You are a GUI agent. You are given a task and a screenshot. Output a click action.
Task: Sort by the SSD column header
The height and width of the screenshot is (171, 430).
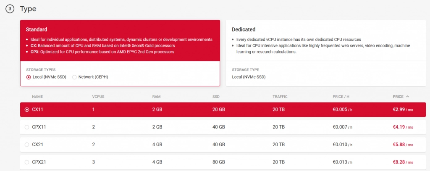pos(216,97)
